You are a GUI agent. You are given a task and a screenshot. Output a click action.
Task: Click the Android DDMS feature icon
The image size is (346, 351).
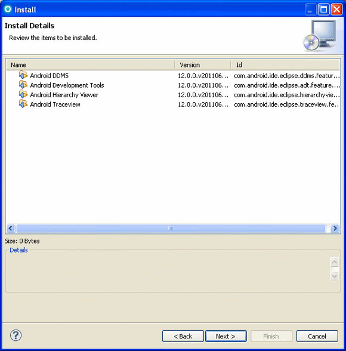23,75
